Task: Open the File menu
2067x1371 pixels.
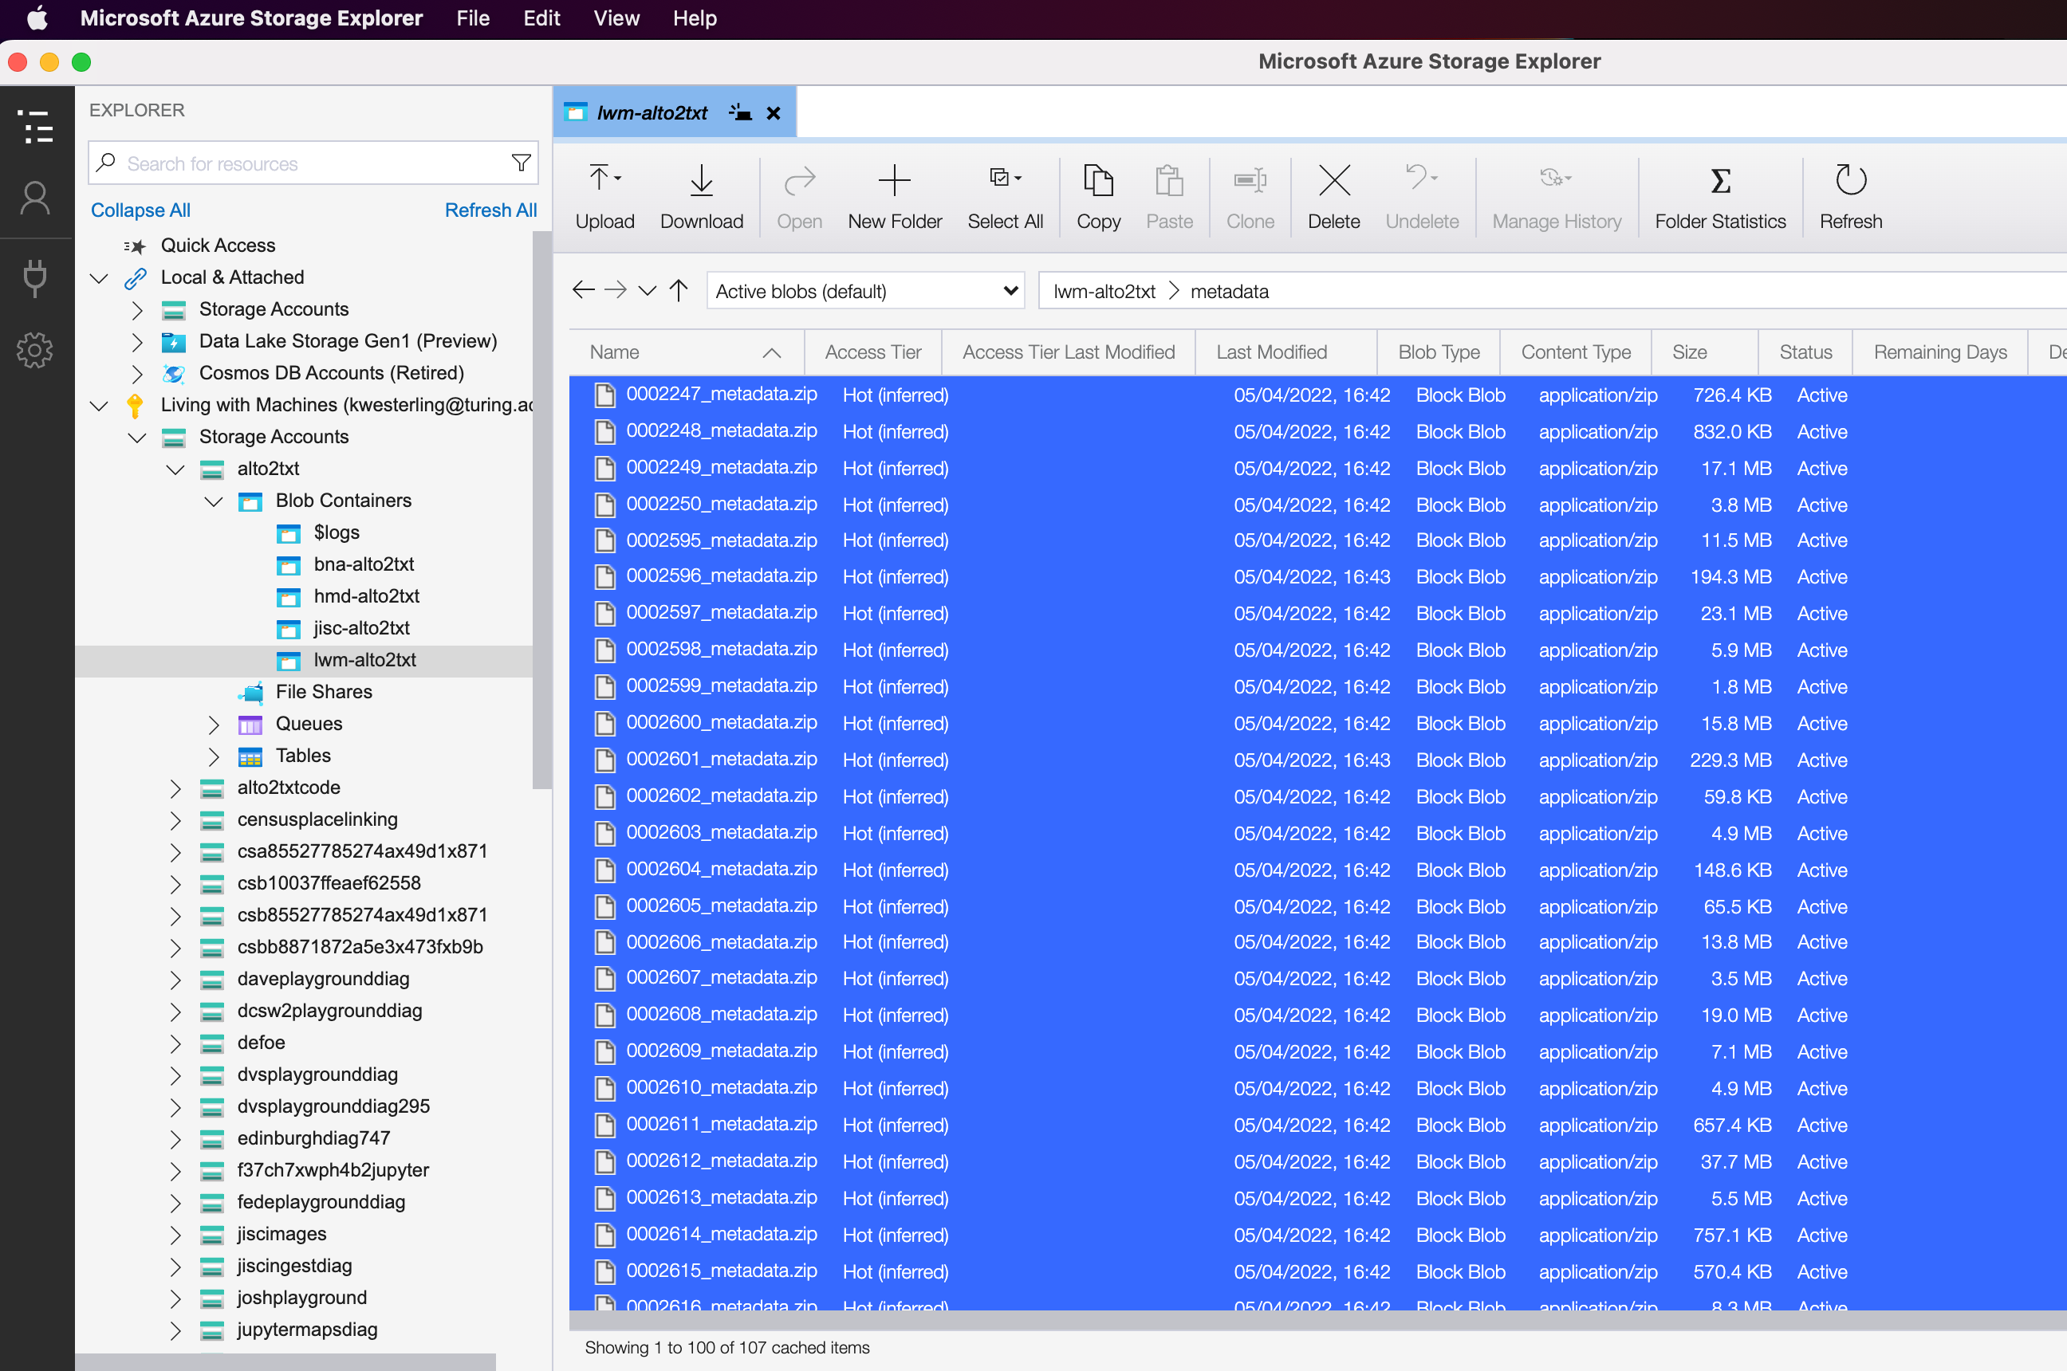Action: [x=472, y=18]
